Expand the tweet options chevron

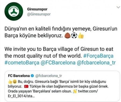point(118,7)
